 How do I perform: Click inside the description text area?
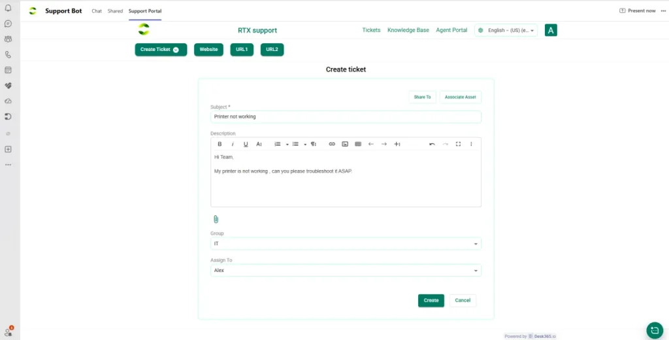click(x=346, y=178)
